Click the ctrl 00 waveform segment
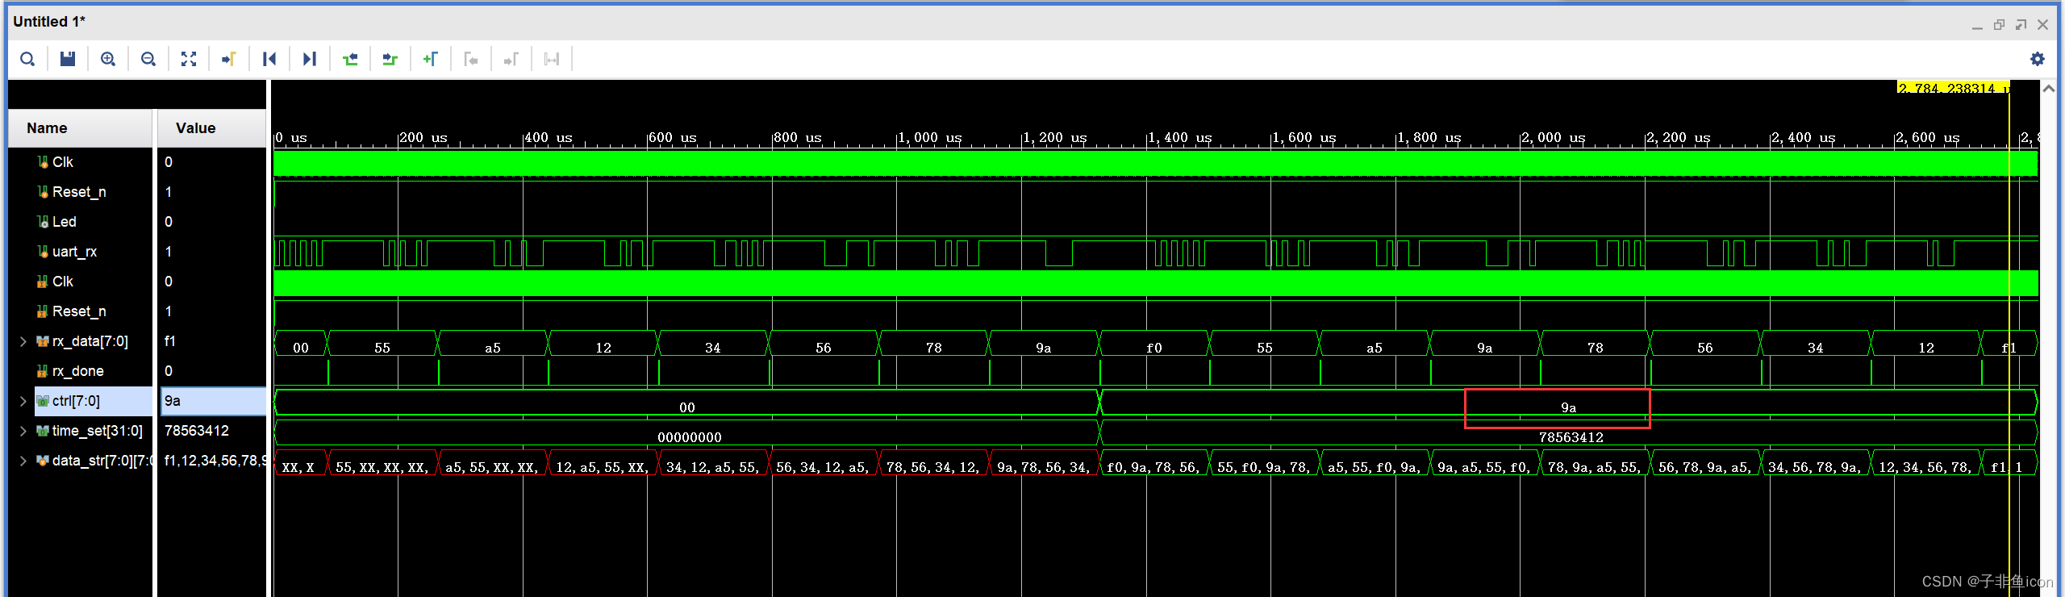Screen dimensions: 2065x597 686,403
